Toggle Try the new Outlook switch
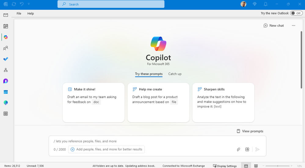This screenshot has width=305, height=168. click(296, 13)
